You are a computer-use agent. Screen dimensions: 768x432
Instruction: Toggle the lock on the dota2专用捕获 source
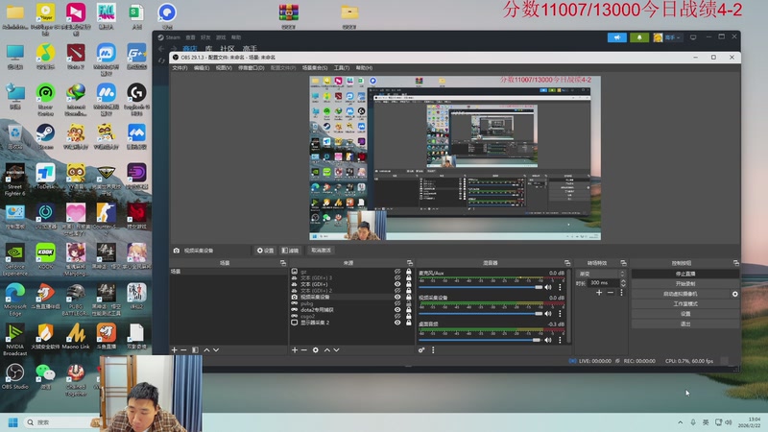click(409, 309)
